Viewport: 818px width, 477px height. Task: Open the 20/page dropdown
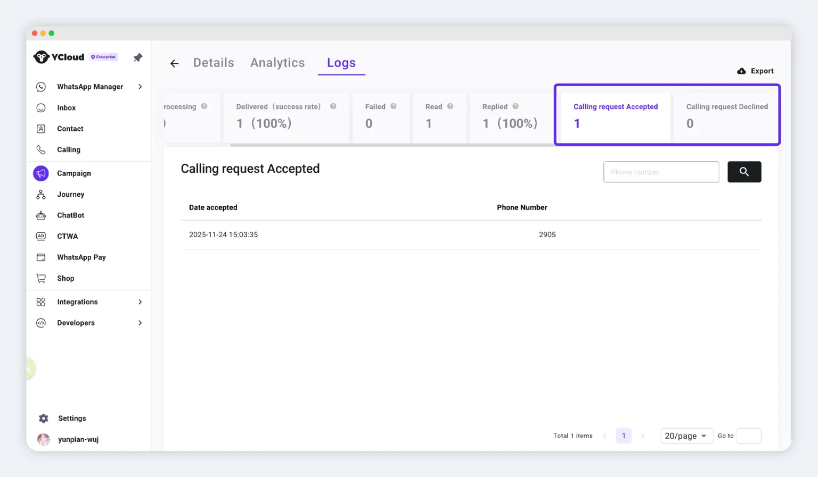[686, 436]
